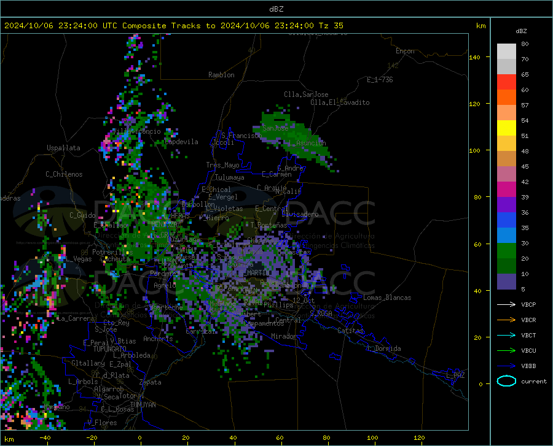Click the Composite Tracks timestamp header text
The image size is (553, 446).
[173, 26]
